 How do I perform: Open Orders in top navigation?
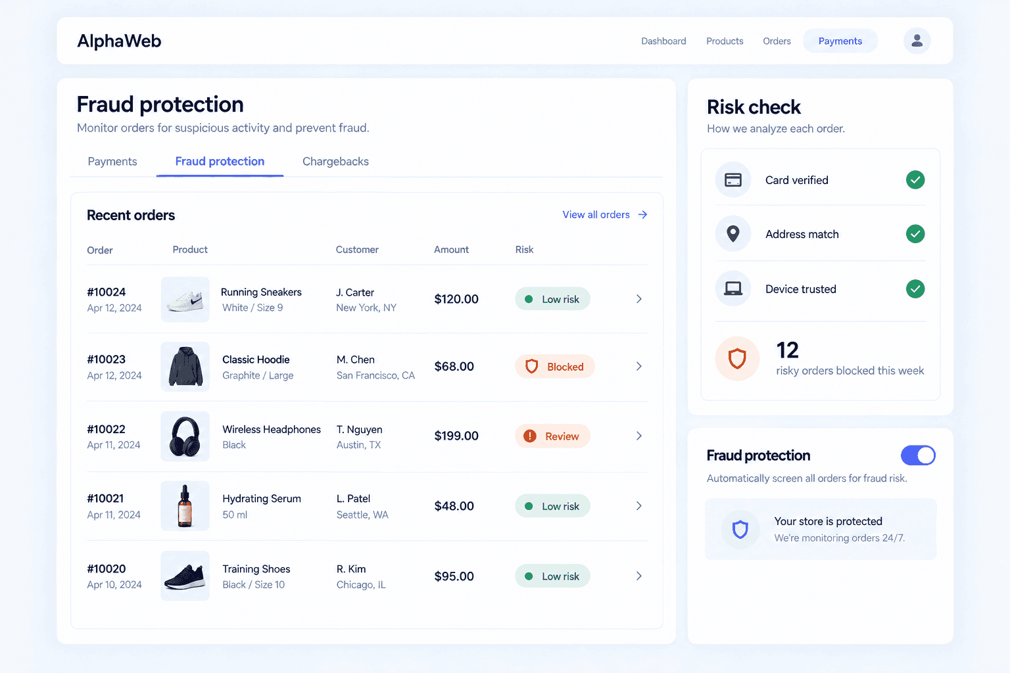(777, 41)
